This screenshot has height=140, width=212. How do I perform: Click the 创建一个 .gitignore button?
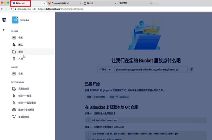(x=119, y=97)
